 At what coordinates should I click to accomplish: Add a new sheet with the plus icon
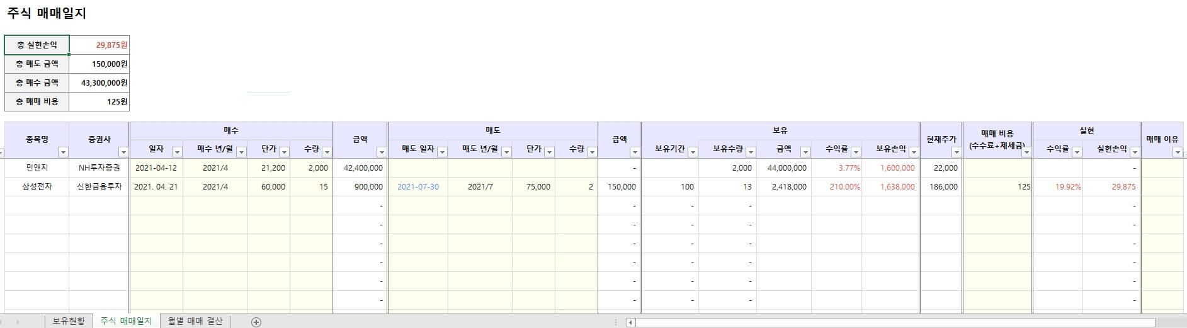point(256,322)
